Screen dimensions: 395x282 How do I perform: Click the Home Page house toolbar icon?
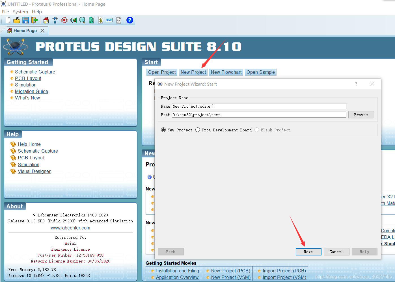[x=46, y=20]
